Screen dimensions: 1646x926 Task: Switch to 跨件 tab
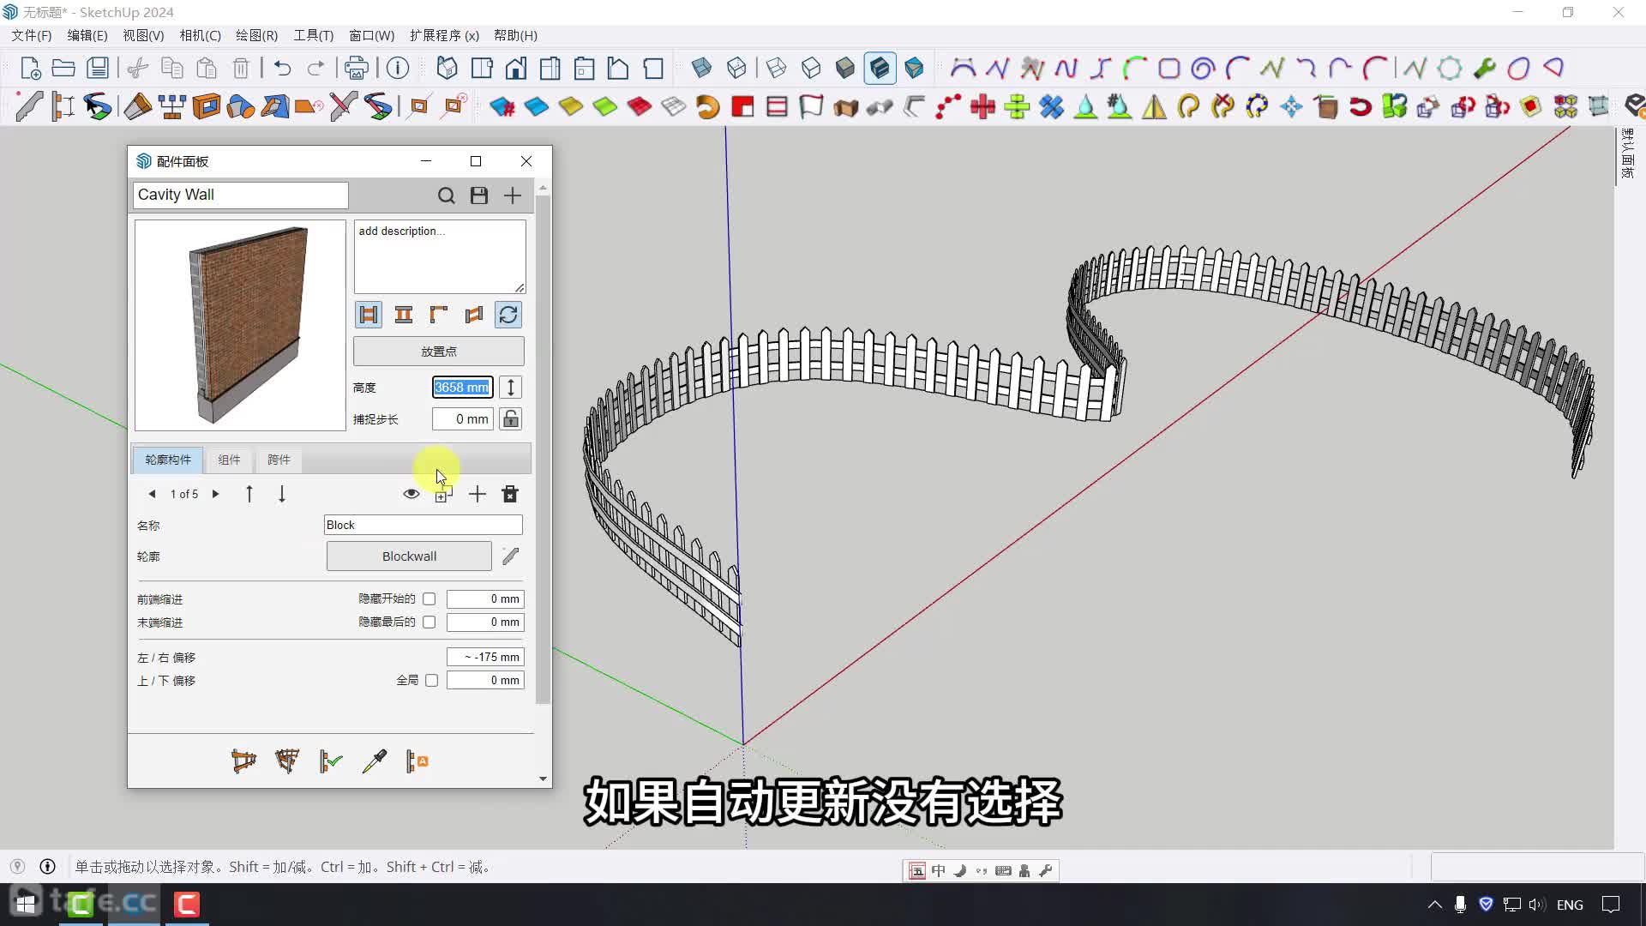(x=279, y=460)
